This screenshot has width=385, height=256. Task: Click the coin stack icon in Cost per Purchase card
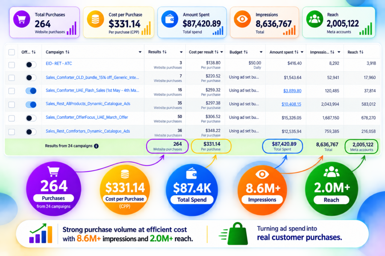[x=95, y=19]
